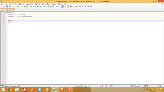
Task: Open the Macro menu
Action: tap(44, 4)
